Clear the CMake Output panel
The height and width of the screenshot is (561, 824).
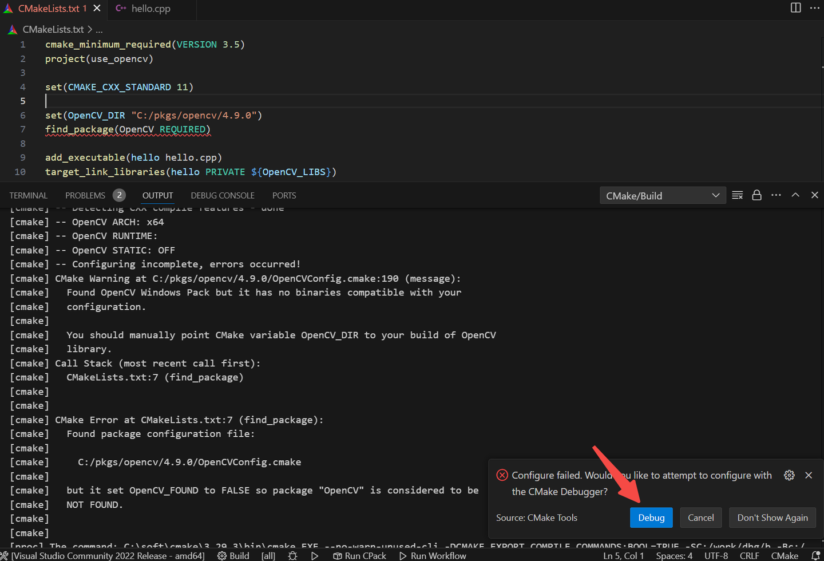click(x=737, y=195)
